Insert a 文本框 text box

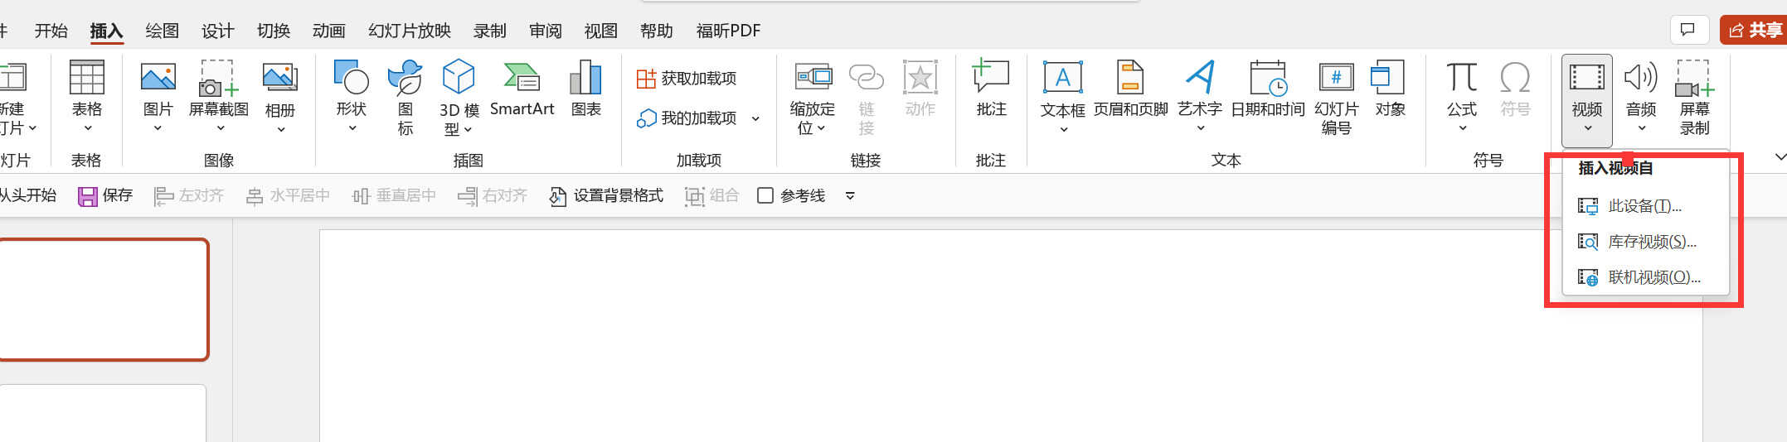(x=1062, y=97)
